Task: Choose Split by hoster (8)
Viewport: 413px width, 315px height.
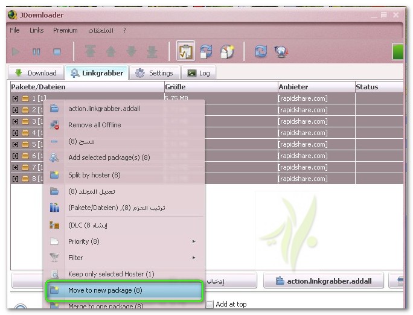Action: 124,175
